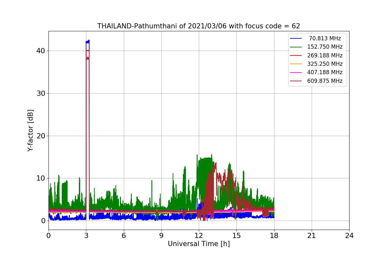Click the x-axis tick label 24
The height and width of the screenshot is (258, 388).
349,236
